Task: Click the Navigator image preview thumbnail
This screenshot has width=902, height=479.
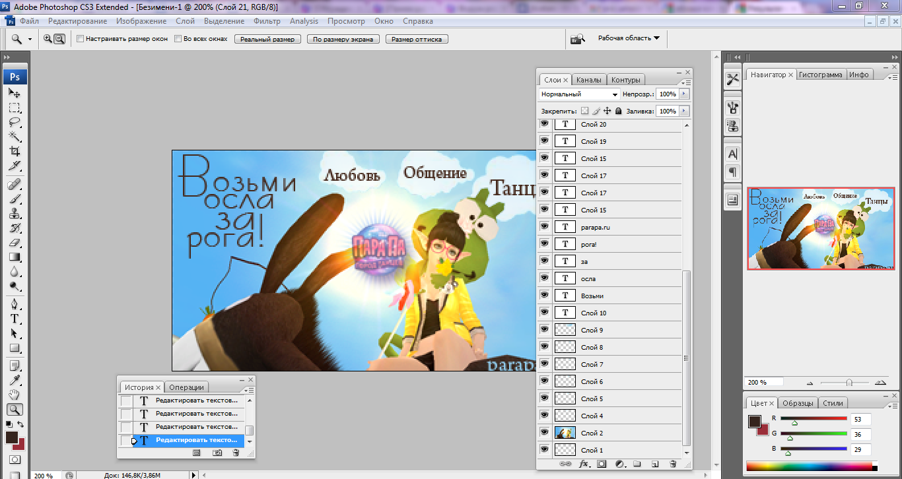Action: tap(823, 228)
